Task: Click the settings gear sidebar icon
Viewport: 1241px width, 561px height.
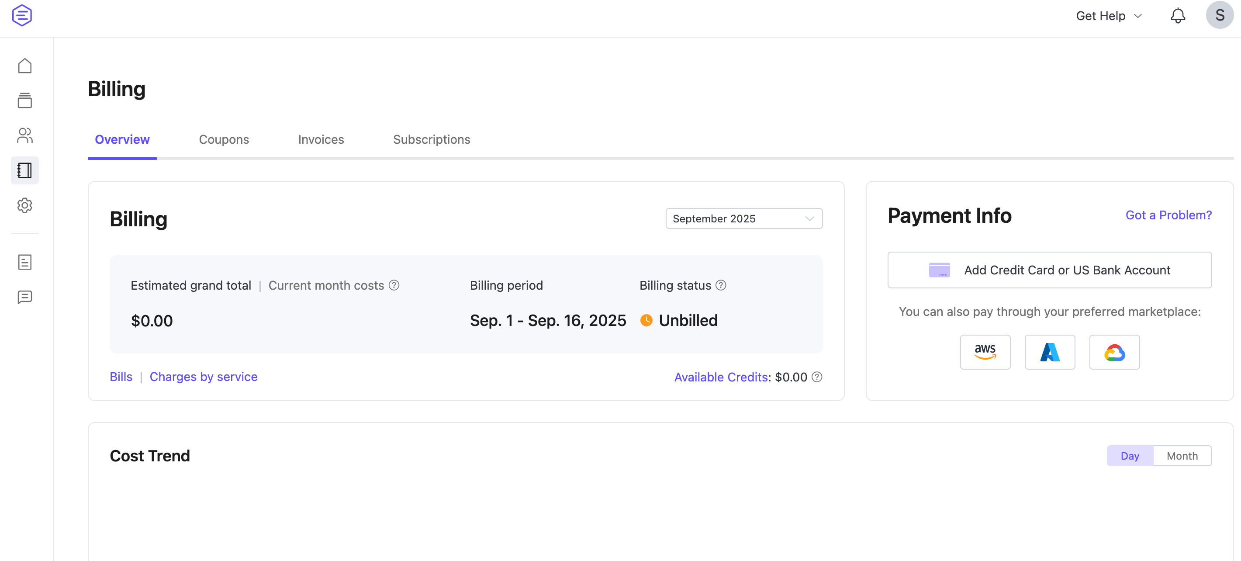Action: point(24,205)
